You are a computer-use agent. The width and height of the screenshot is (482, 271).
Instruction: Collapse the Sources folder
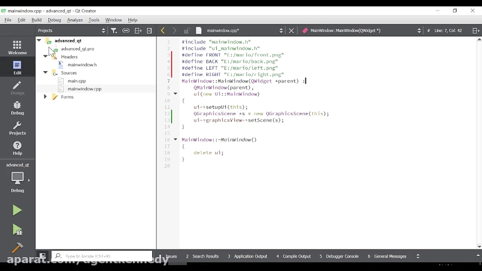(46, 73)
